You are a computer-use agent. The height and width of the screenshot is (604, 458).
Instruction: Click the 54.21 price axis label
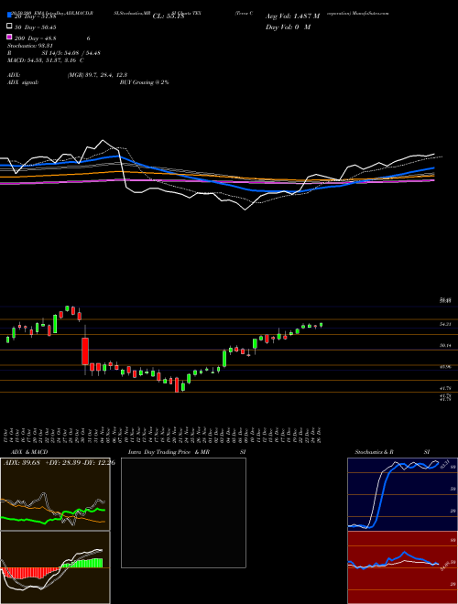pyautogui.click(x=445, y=324)
